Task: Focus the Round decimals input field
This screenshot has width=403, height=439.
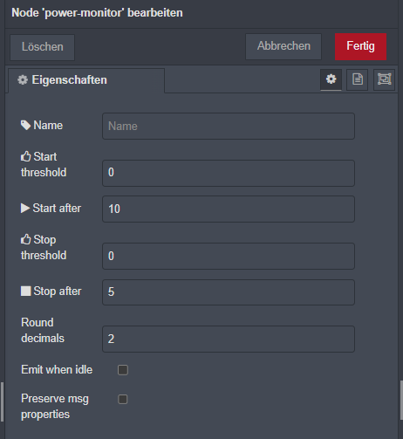Action: [229, 339]
